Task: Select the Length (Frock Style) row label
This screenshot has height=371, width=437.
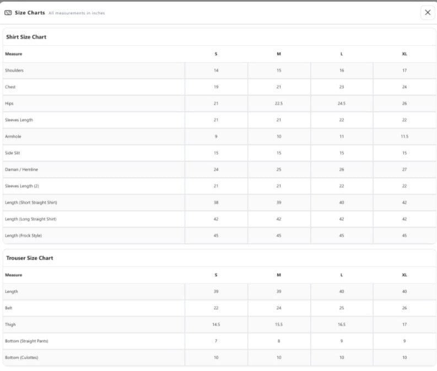Action: tap(23, 236)
